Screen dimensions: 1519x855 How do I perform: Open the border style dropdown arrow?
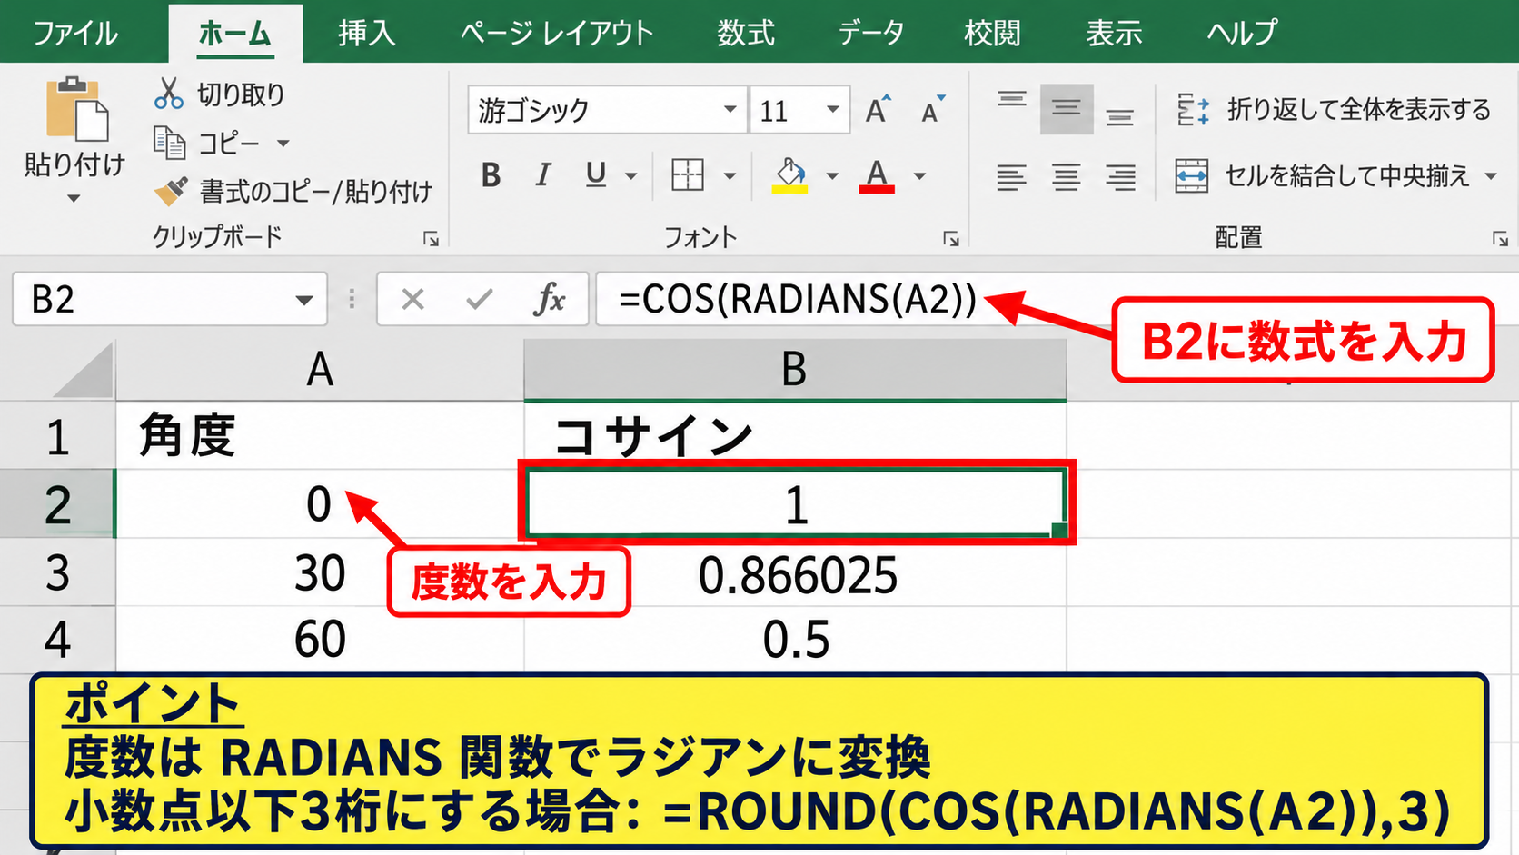click(730, 175)
